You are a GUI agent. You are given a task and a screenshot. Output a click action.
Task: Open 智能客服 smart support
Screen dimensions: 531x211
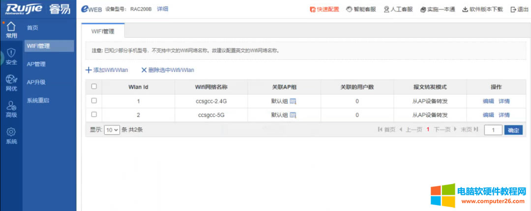point(361,9)
